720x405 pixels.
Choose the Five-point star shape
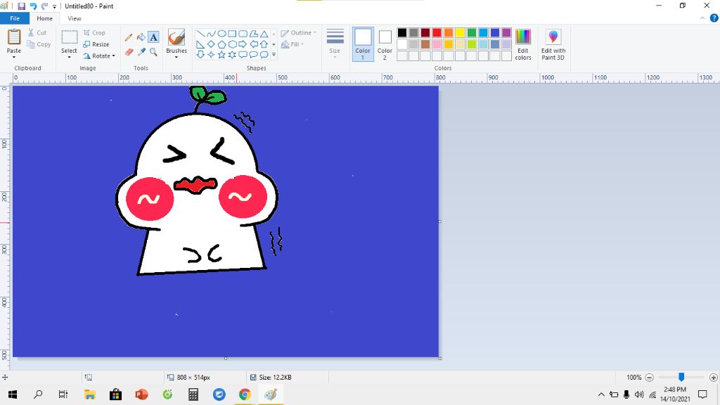pyautogui.click(x=221, y=55)
